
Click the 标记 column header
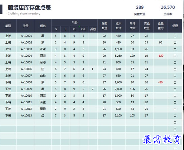pyautogui.click(x=175, y=26)
